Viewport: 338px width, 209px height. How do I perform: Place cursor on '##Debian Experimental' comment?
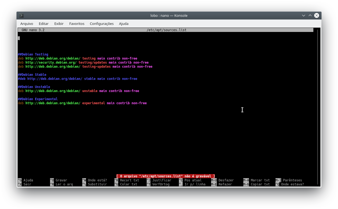[38, 99]
